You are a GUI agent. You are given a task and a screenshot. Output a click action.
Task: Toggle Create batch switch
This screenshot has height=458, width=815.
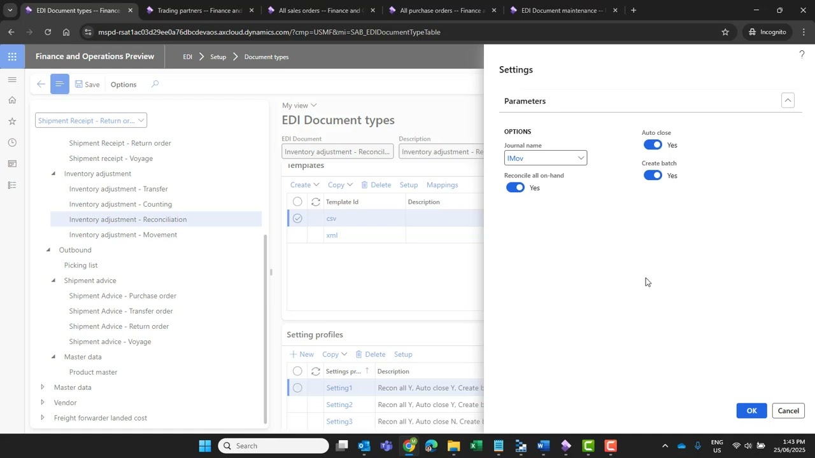653,176
